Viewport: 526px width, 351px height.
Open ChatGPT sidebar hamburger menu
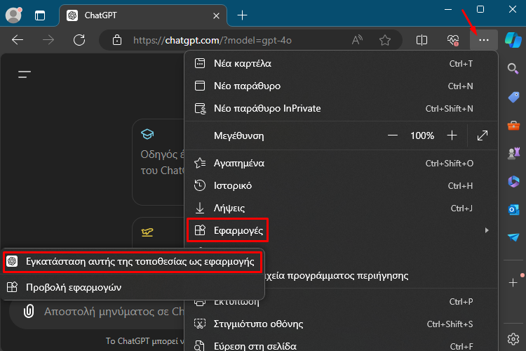[x=25, y=74]
